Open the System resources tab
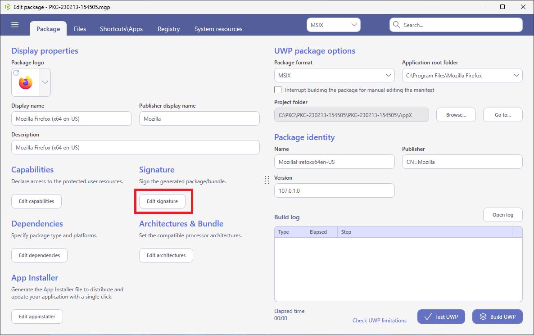This screenshot has height=335, width=534. pos(218,29)
